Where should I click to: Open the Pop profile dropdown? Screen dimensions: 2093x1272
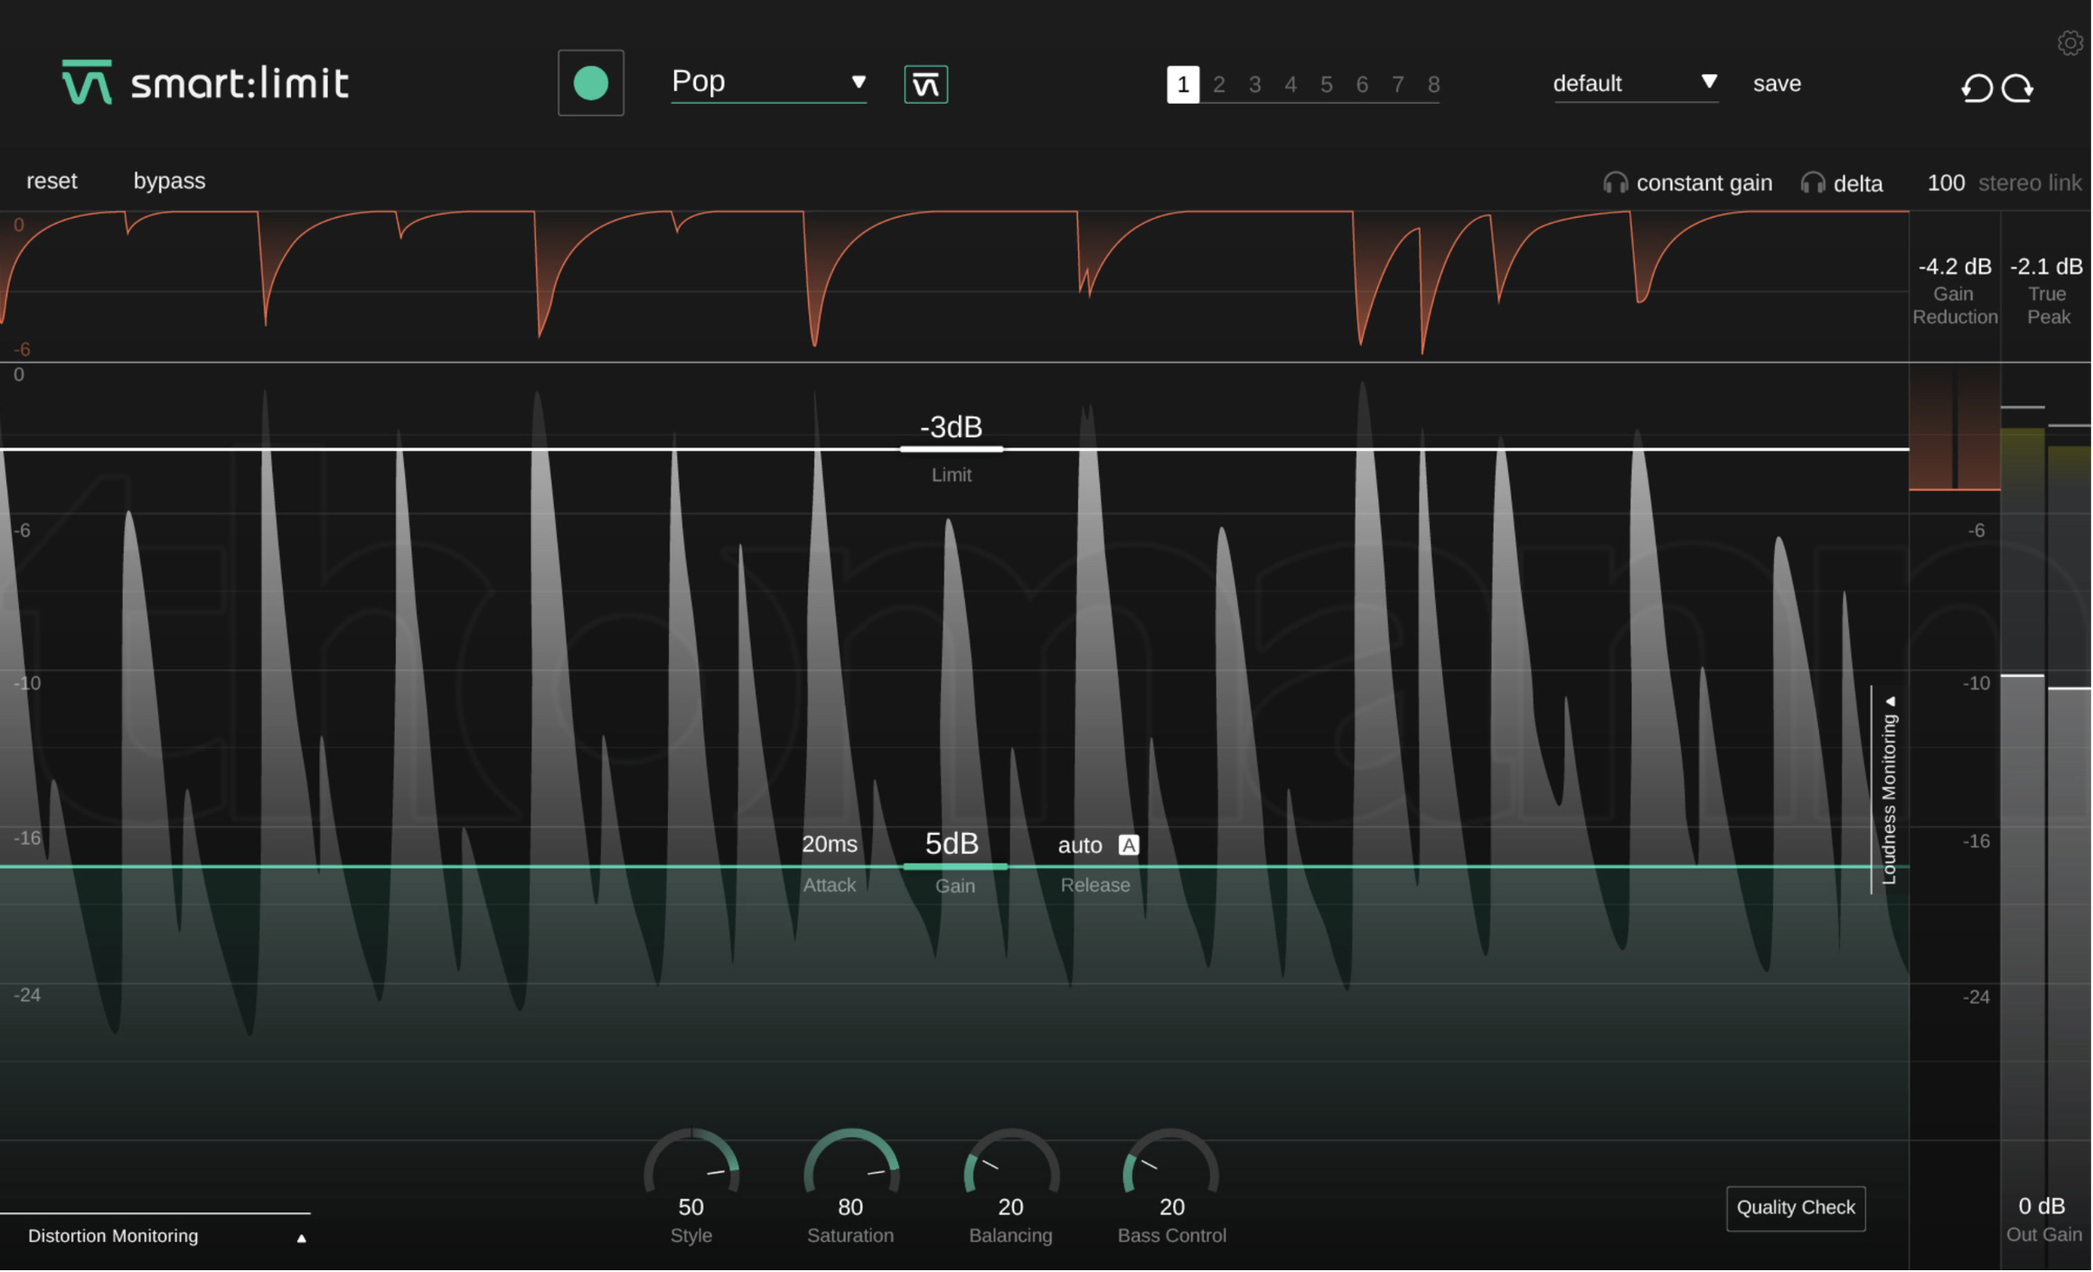[x=768, y=82]
